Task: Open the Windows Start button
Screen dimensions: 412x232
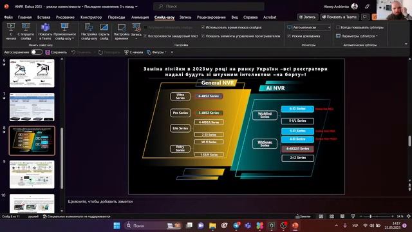Action: [117, 226]
